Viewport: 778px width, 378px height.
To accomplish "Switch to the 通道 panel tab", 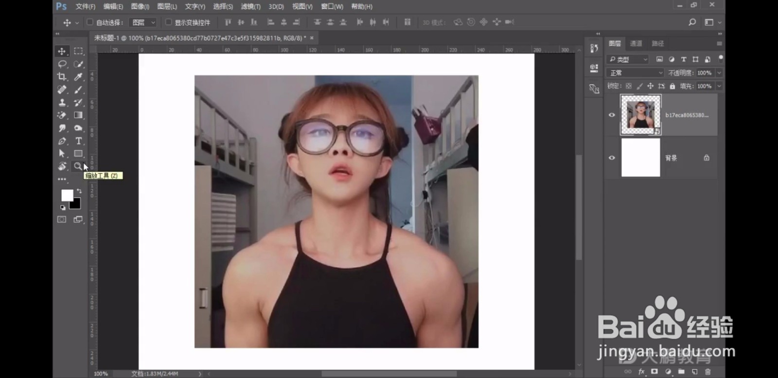I will pyautogui.click(x=636, y=44).
